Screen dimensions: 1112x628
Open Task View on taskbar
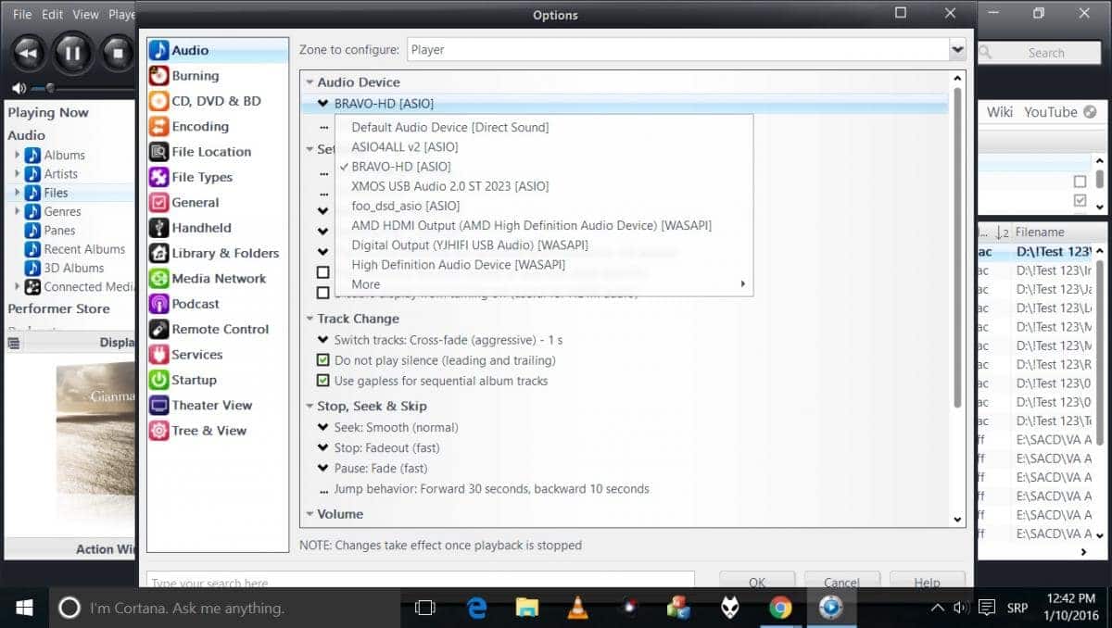coord(425,608)
